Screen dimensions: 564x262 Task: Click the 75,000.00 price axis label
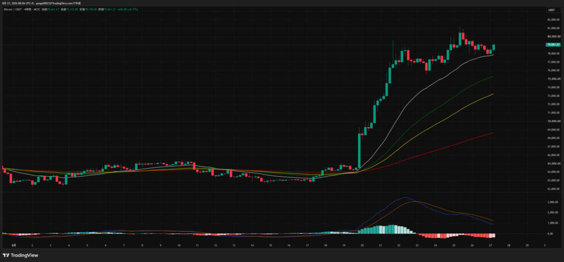click(553, 79)
